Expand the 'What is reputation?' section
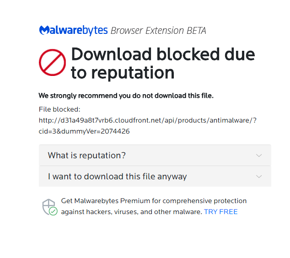The width and height of the screenshot is (290, 258). click(x=87, y=156)
